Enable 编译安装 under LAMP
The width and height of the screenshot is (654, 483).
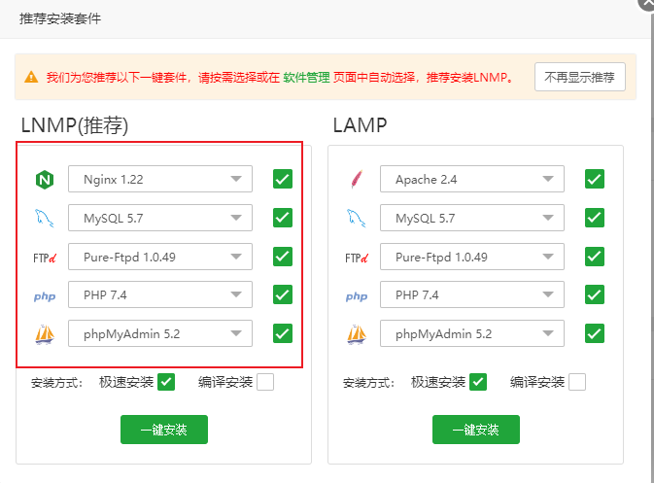coord(577,382)
